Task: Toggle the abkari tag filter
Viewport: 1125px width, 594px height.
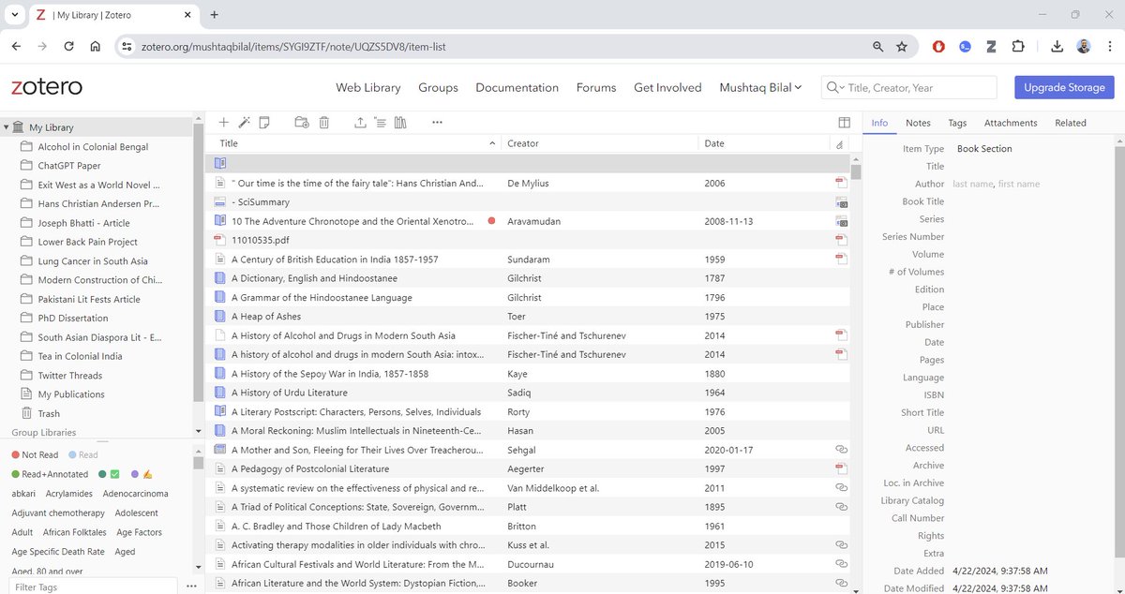Action: [24, 494]
